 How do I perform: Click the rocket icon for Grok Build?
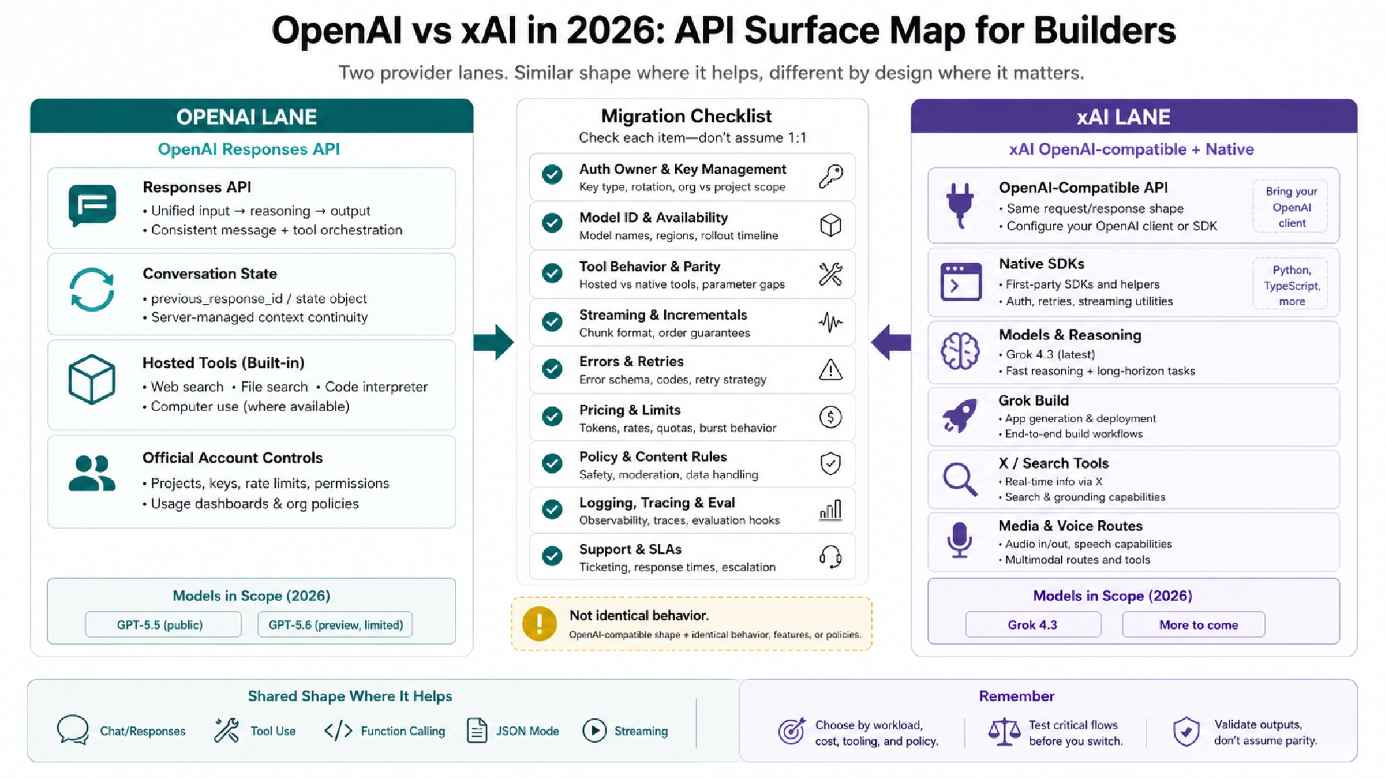960,415
